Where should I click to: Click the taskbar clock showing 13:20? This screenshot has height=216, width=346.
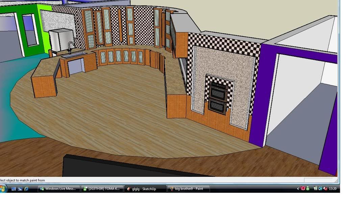click(x=332, y=189)
